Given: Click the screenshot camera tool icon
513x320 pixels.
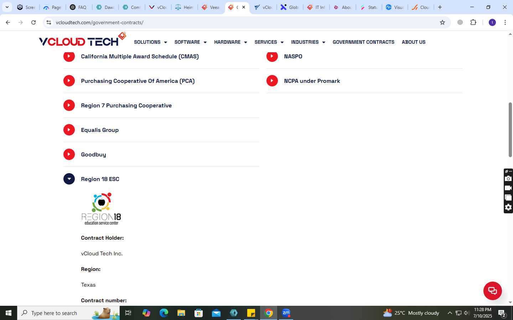Looking at the screenshot, I should pos(508,178).
